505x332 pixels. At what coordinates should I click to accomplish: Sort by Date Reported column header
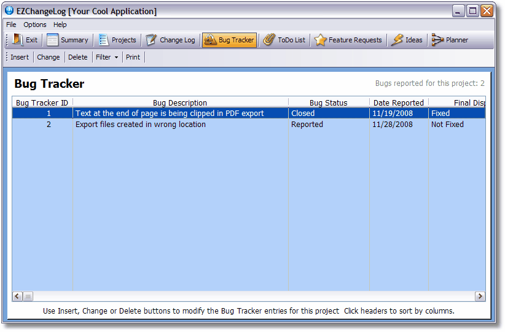click(x=398, y=102)
